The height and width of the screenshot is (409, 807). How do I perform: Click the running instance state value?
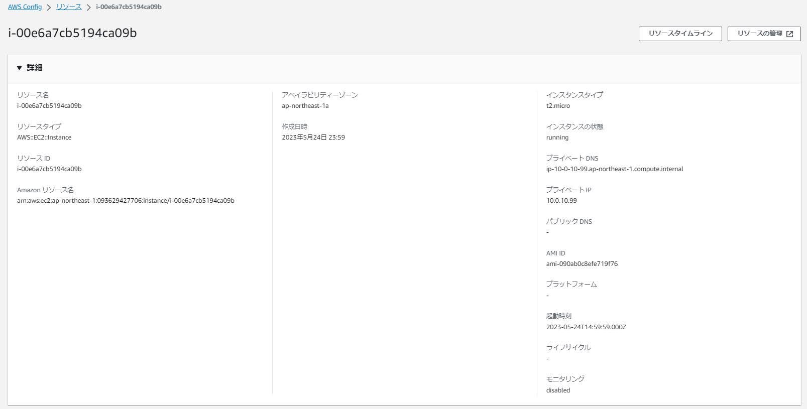coord(557,138)
